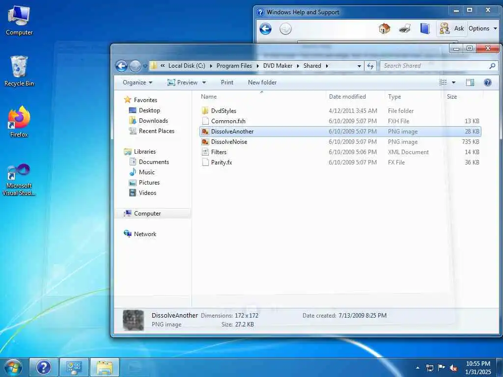Screen dimensions: 503x377
Task: Open the Videos library
Action: tap(147, 192)
